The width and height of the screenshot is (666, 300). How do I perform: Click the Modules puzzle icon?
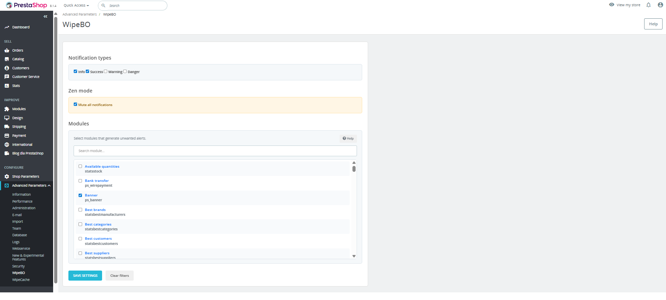coord(7,109)
